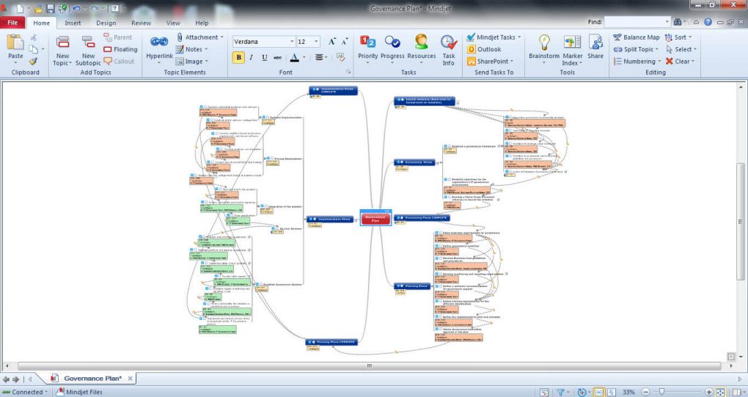Viewport: 748px width, 397px height.
Task: Click the Format Painter brush icon
Action: click(33, 61)
